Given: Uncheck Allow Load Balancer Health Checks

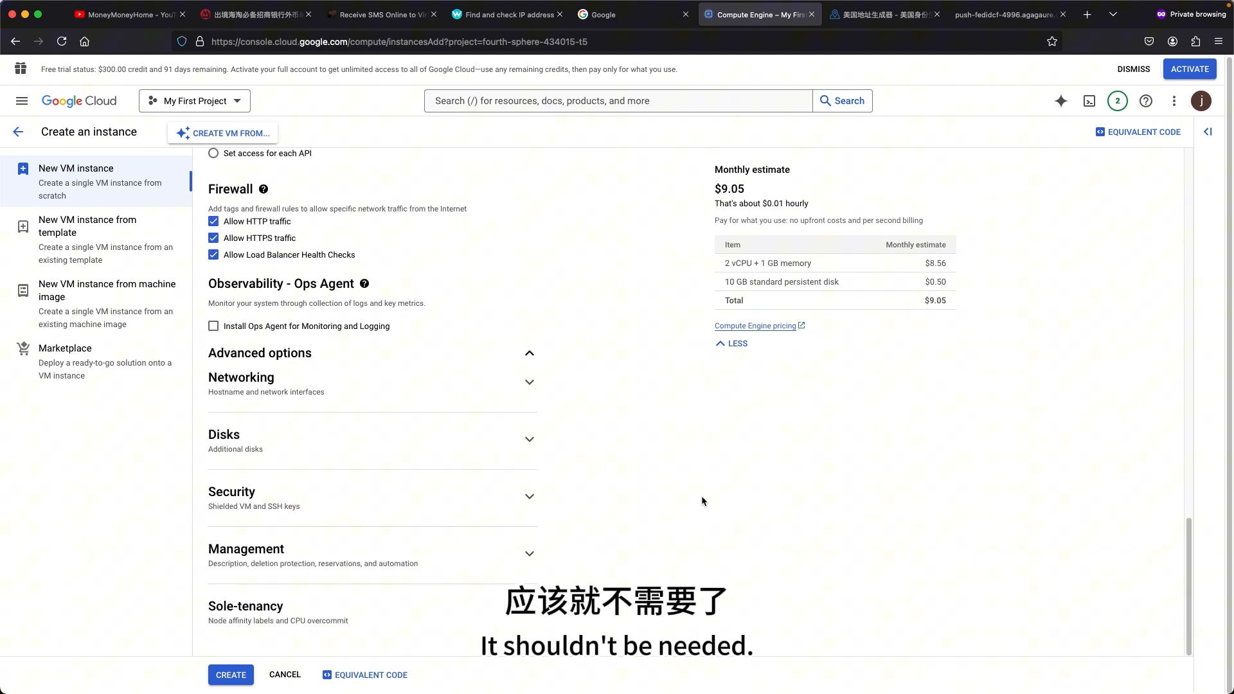Looking at the screenshot, I should [213, 255].
